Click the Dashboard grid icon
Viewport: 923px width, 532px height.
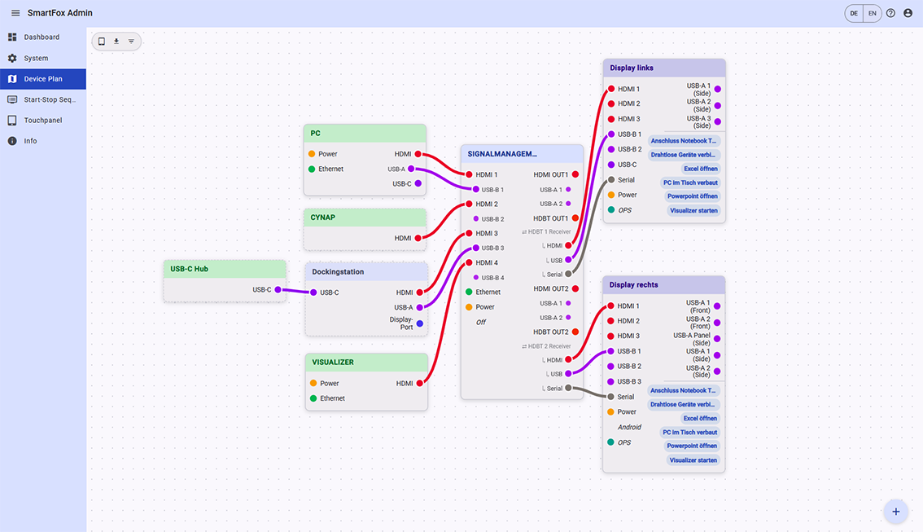click(12, 37)
